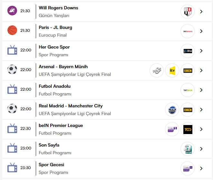Viewport: 213px width, 180px height.
Task: Select the TV8.5 channel logo
Action: pyautogui.click(x=157, y=70)
